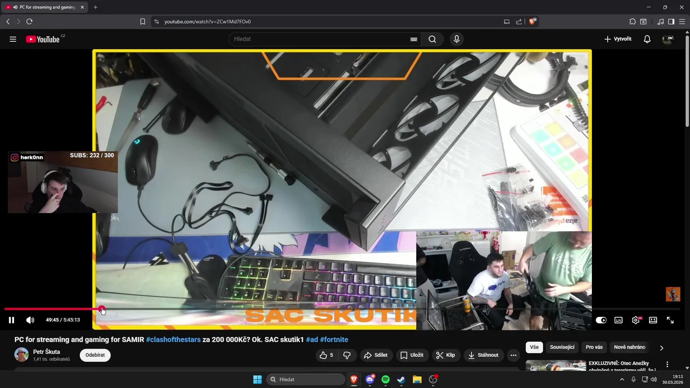
Task: Pause the video
Action: [11, 320]
